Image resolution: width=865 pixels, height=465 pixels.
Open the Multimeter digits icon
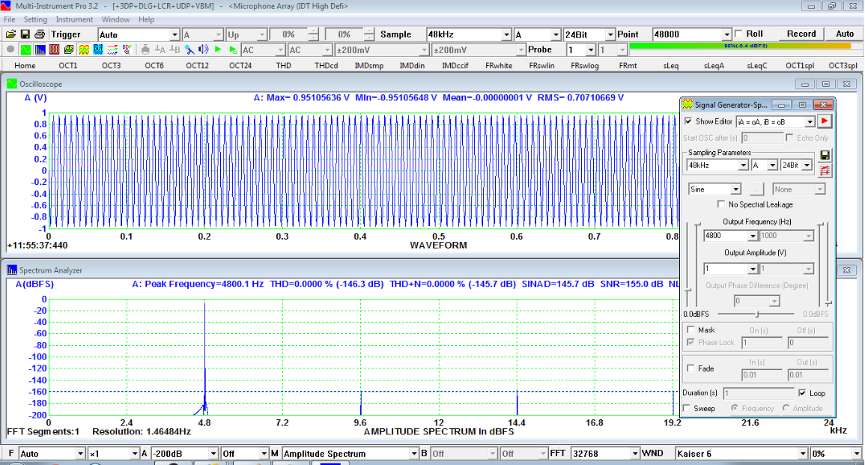click(x=54, y=49)
